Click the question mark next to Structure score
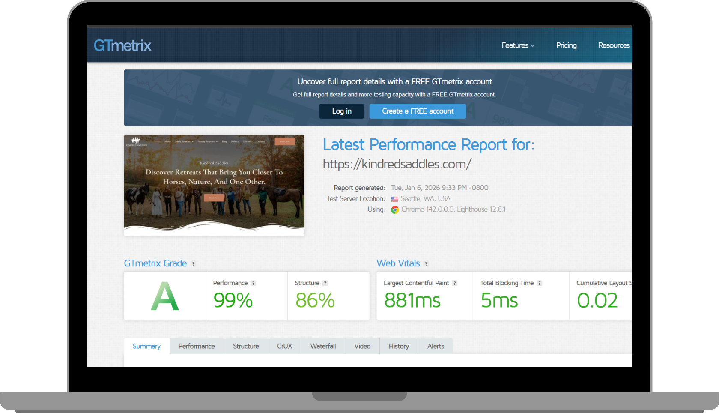719x413 pixels. [325, 283]
